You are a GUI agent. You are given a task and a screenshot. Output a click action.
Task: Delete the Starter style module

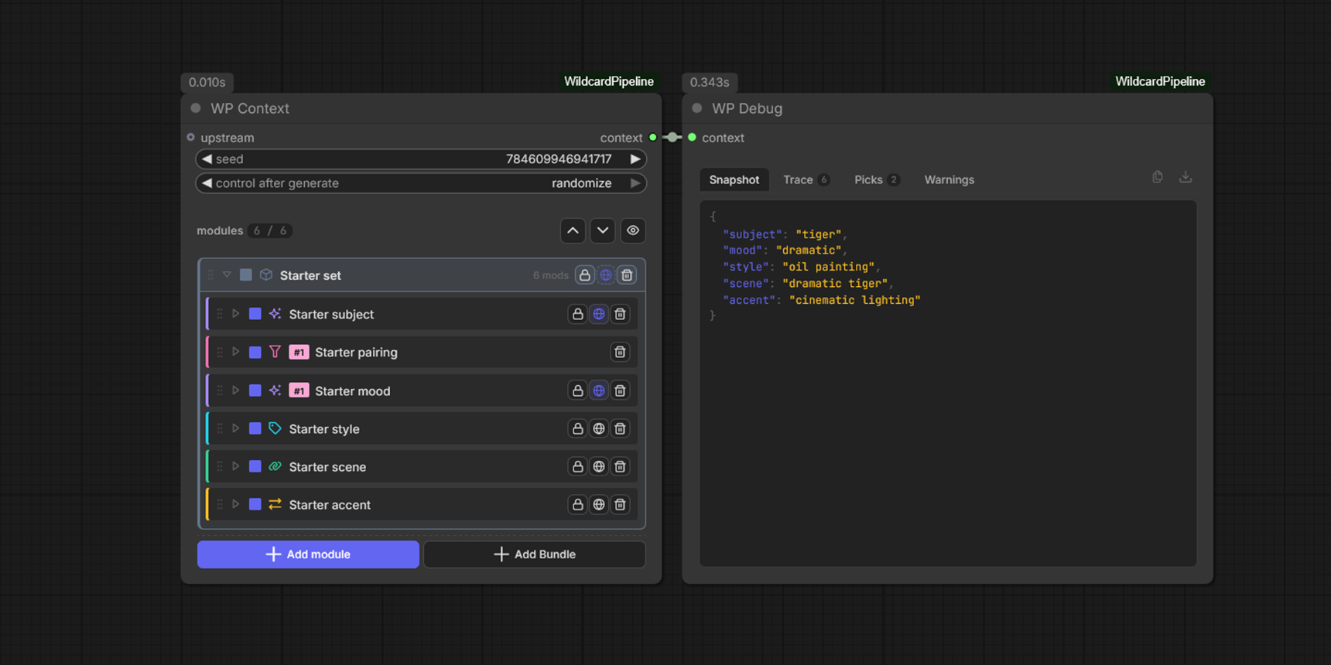tap(620, 428)
